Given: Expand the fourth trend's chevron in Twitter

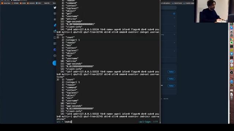Looking at the screenshot, I should pos(174,43).
